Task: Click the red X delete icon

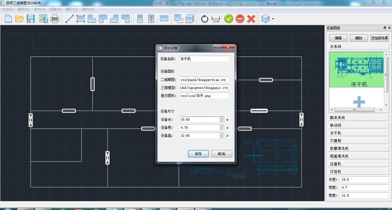Action: pos(251,19)
